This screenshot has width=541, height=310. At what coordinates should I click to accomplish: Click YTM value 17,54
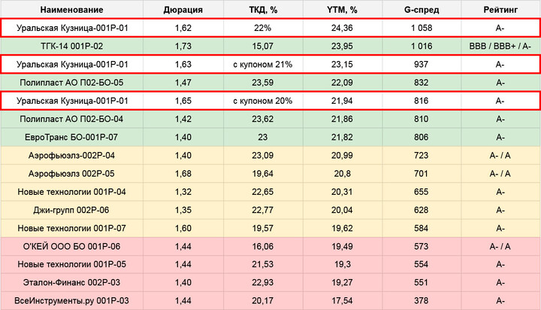[342, 301]
